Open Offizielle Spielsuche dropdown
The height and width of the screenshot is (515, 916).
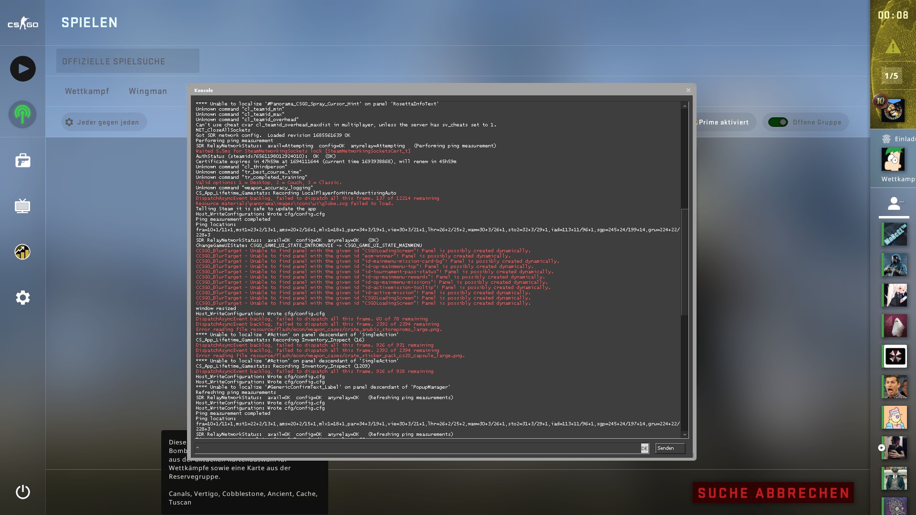click(x=127, y=61)
